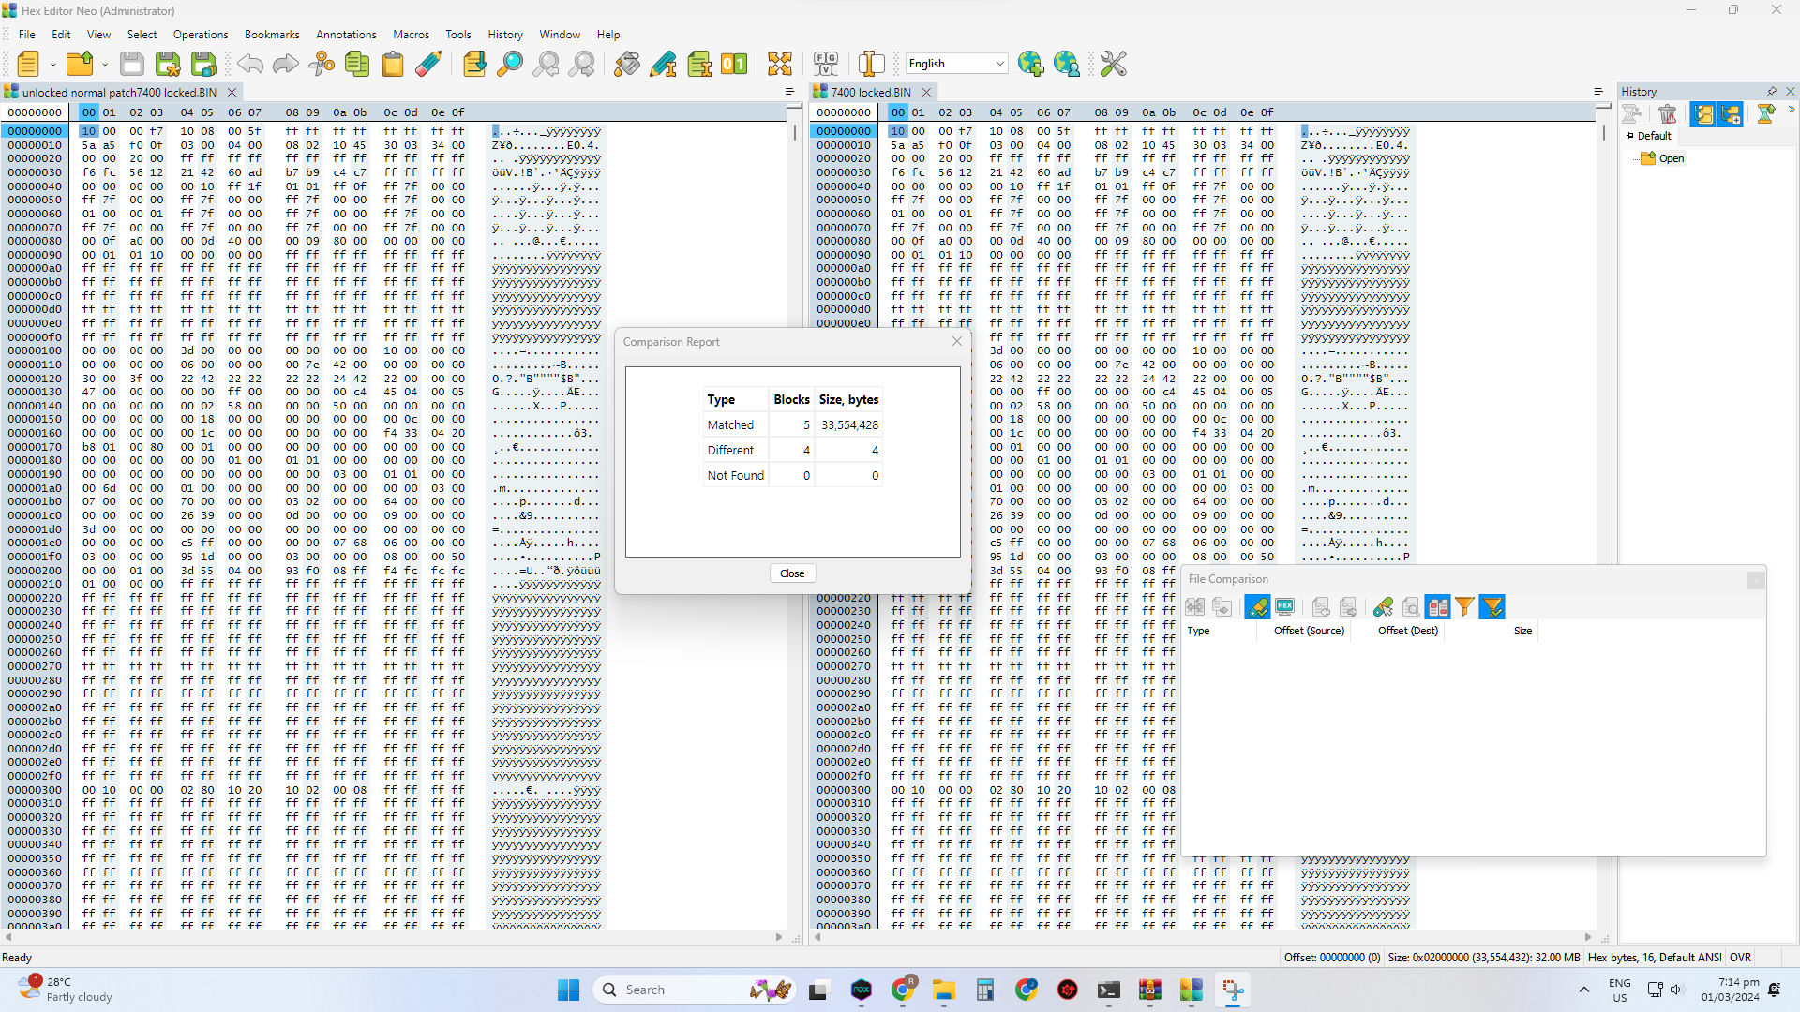Image resolution: width=1800 pixels, height=1012 pixels.
Task: Expand the New file dropdown arrow
Action: tap(52, 64)
